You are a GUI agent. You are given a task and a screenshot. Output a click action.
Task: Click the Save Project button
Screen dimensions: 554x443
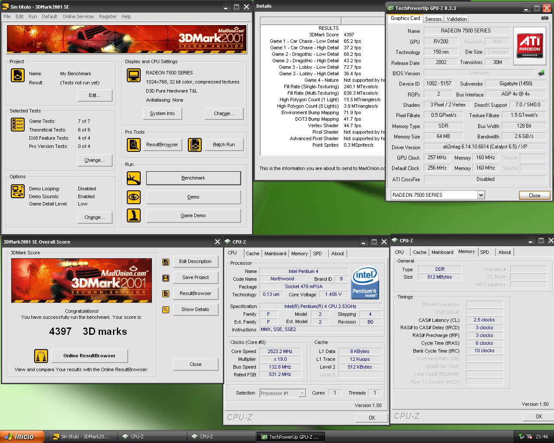[195, 278]
